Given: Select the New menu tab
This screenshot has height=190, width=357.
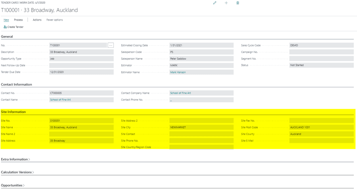Looking at the screenshot, I should pyautogui.click(x=6, y=20).
